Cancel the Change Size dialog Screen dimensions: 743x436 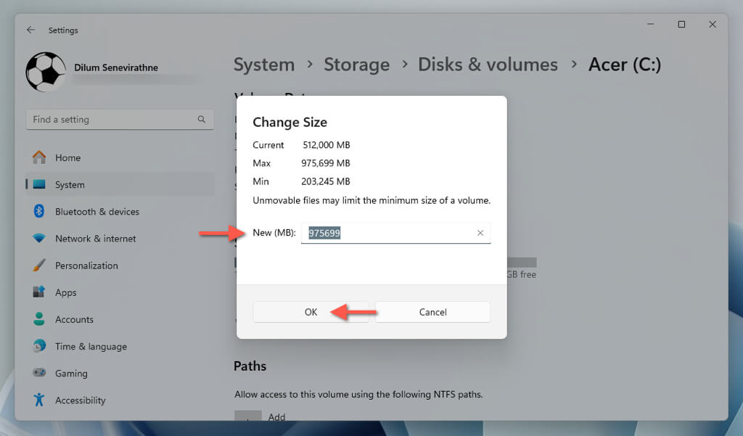tap(432, 312)
